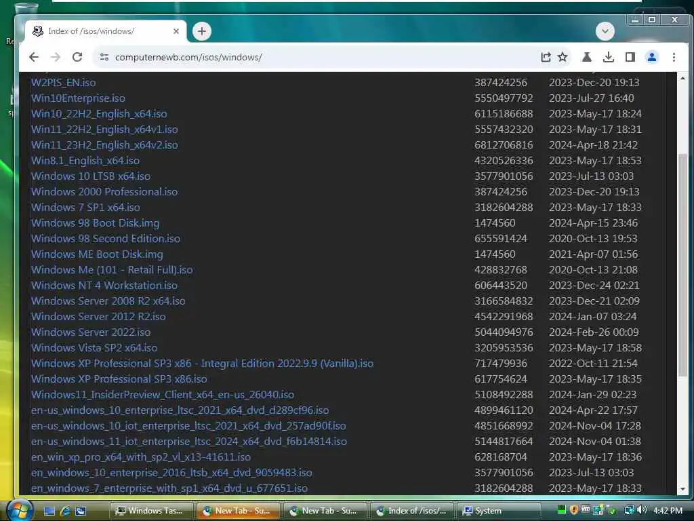Open Windows 98 Second Edition.iso link
The image size is (694, 521).
click(105, 238)
